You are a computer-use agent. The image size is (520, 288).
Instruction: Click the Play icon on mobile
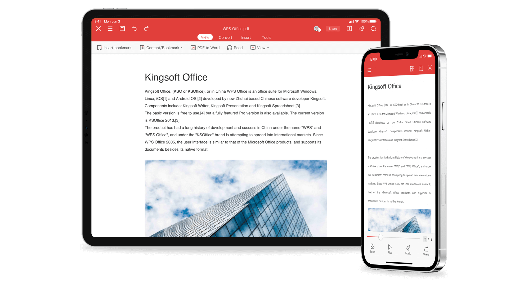pos(389,248)
